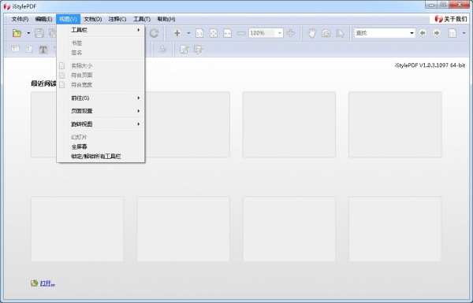Click the fit page toolbar icon
473x303 pixels.
point(214,33)
